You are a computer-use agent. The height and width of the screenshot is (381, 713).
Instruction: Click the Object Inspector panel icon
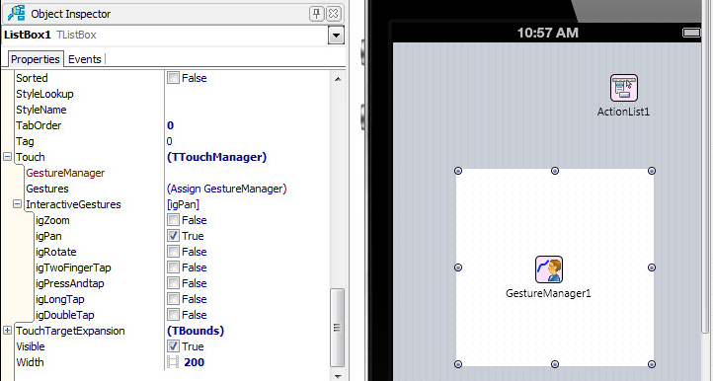point(17,13)
